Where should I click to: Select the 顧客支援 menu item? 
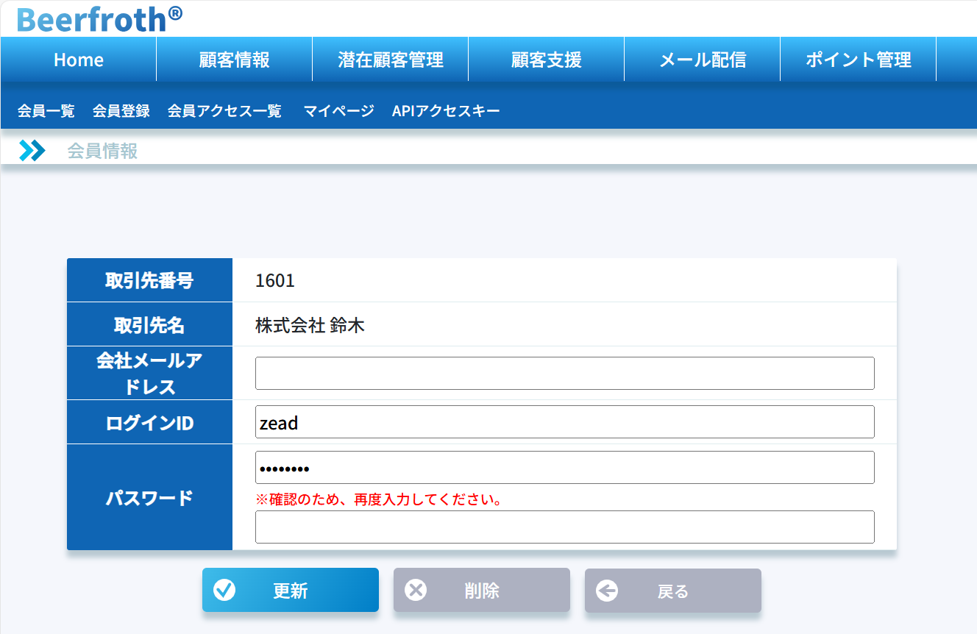click(546, 60)
